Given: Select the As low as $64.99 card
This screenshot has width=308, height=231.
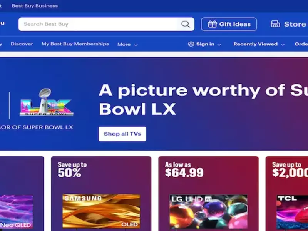Looking at the screenshot, I should pyautogui.click(x=208, y=194).
